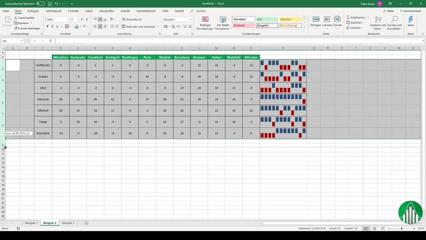
Task: Toggle underline formatting (U)
Action: pos(57,26)
